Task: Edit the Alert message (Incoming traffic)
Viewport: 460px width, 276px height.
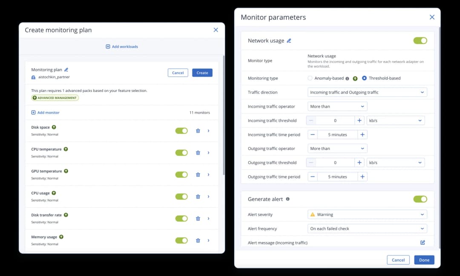Action: click(423, 242)
